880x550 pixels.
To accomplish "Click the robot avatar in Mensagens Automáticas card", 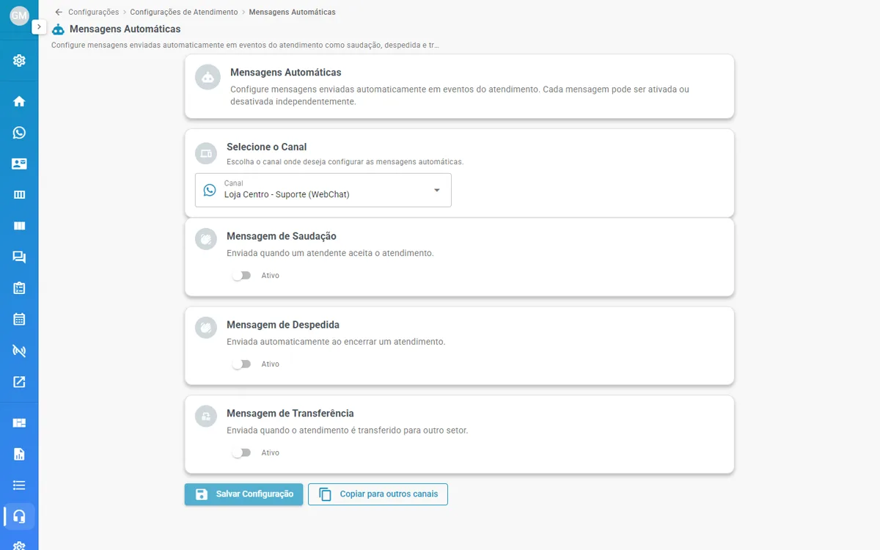I will [x=208, y=77].
